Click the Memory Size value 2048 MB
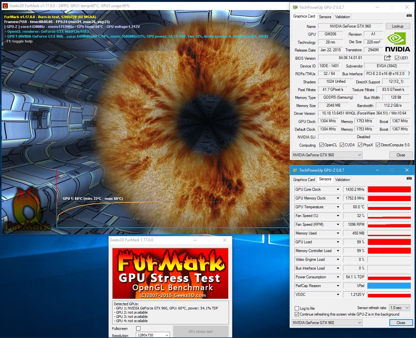 pos(333,105)
